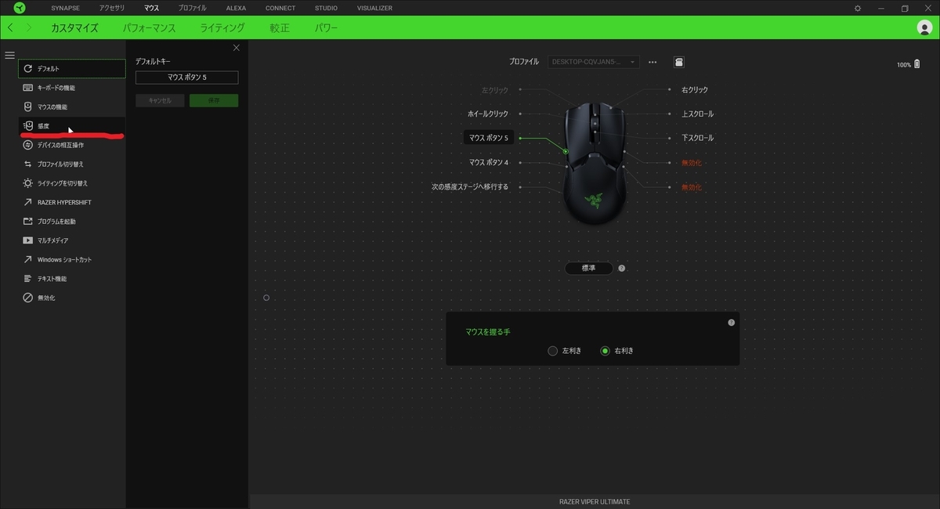
Task: Select the upper orange 無効化 assignment
Action: tap(692, 163)
